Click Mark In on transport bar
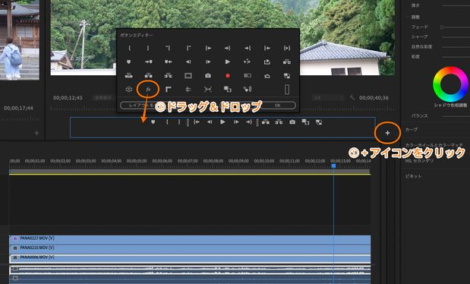The height and width of the screenshot is (284, 470). click(x=167, y=122)
